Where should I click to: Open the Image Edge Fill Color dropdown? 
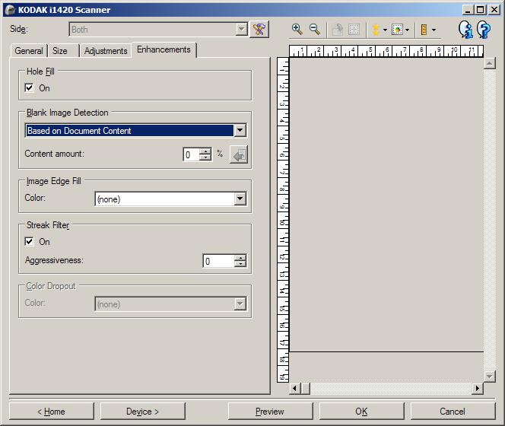(240, 199)
